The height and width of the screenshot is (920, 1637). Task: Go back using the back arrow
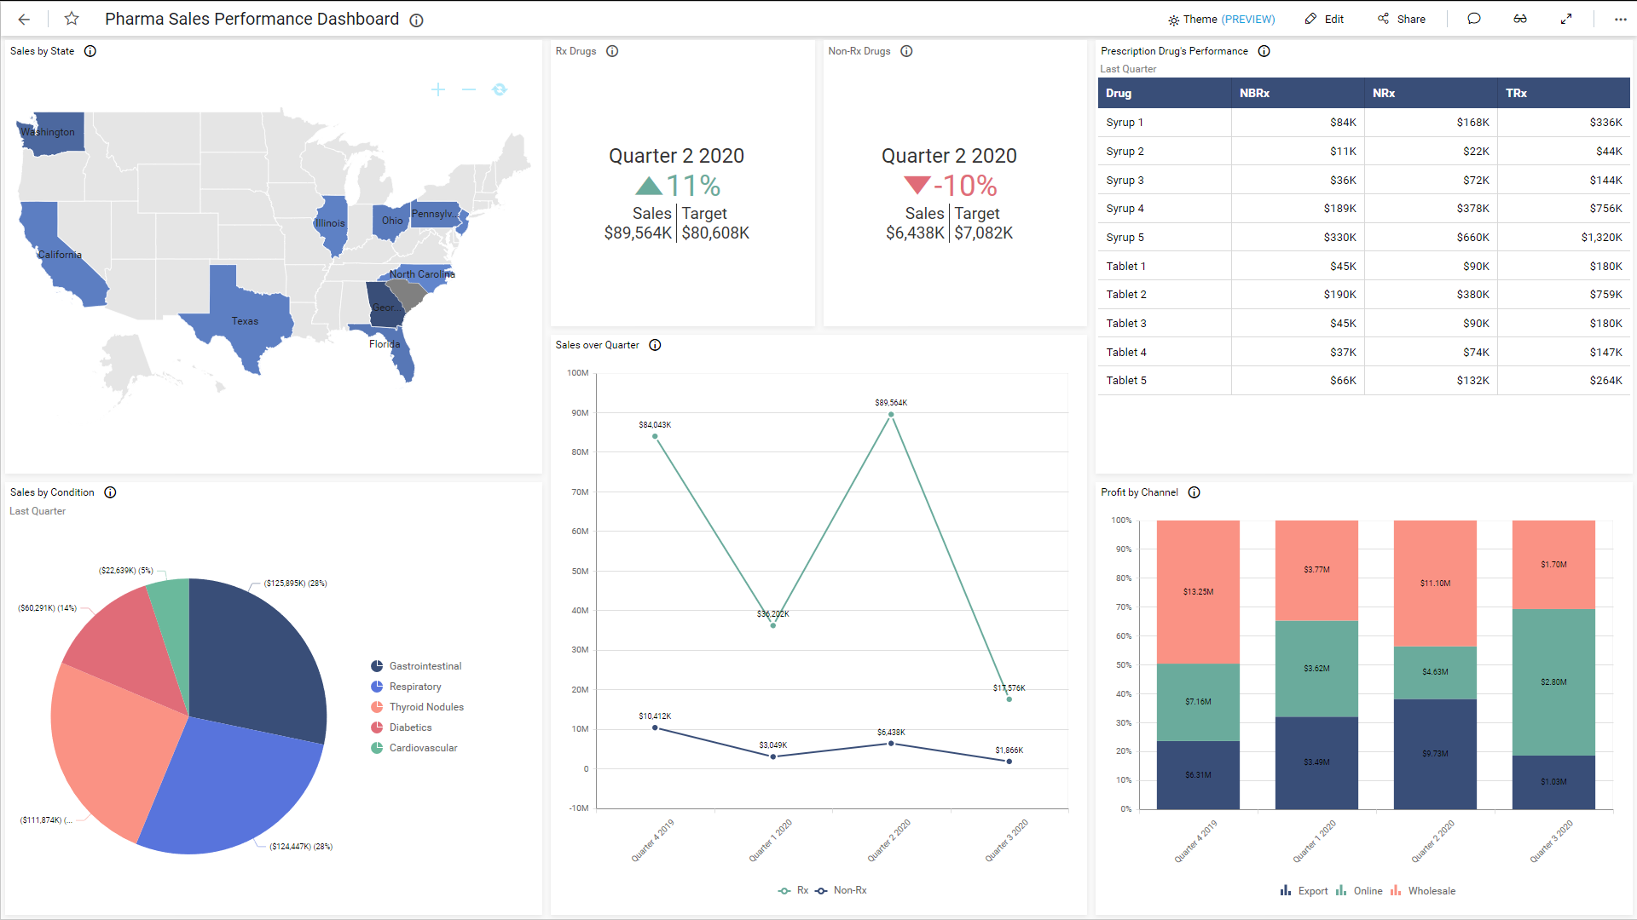(x=23, y=19)
